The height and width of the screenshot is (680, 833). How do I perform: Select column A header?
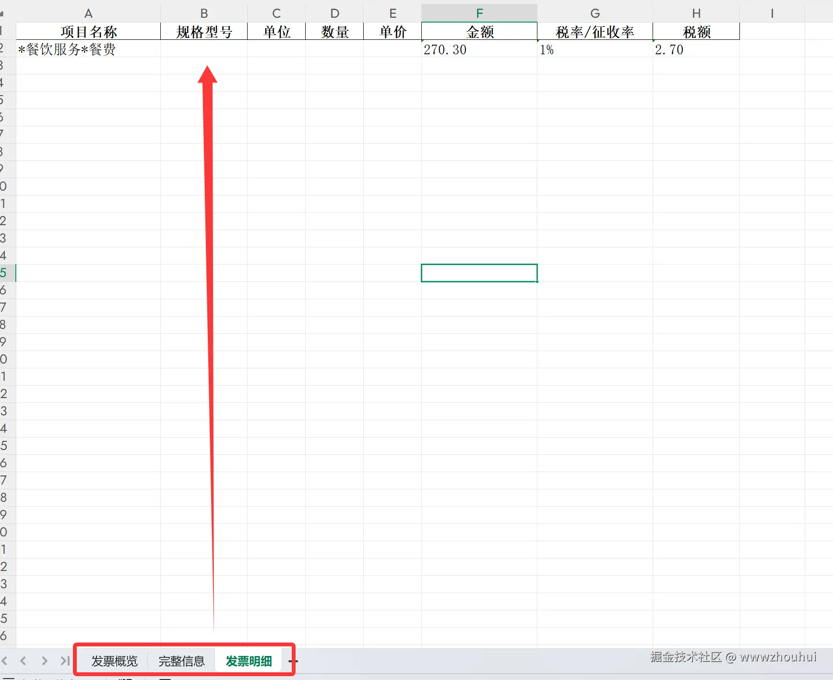[x=88, y=13]
